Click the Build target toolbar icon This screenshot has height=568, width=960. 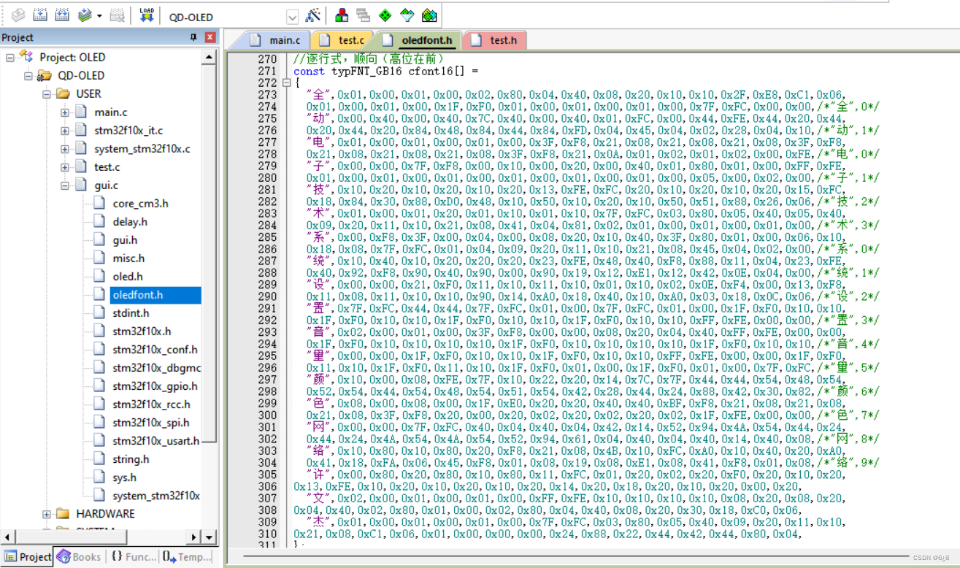(x=41, y=15)
